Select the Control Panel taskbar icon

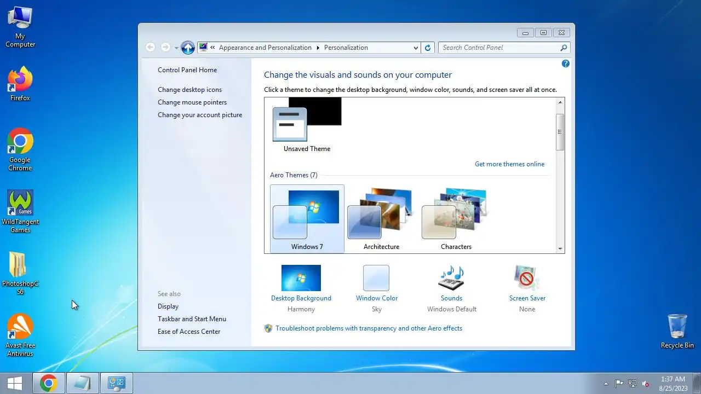[116, 383]
